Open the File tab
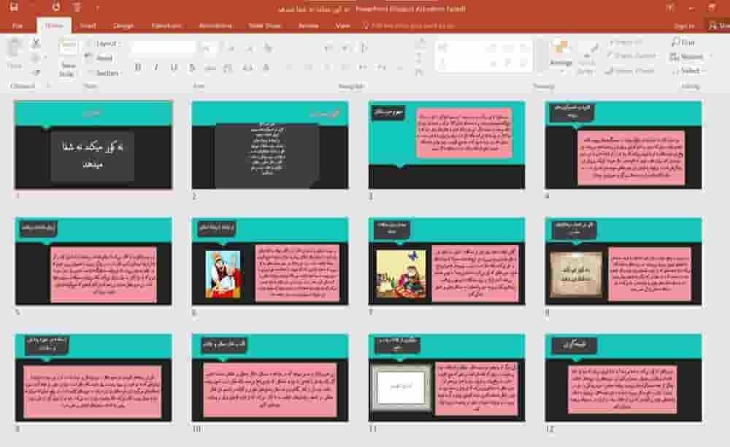 point(18,26)
